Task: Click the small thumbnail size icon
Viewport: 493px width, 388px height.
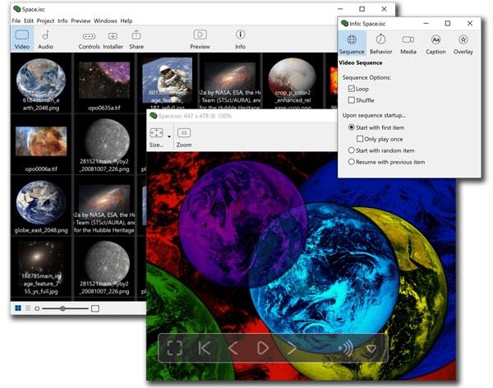Action: click(37, 308)
